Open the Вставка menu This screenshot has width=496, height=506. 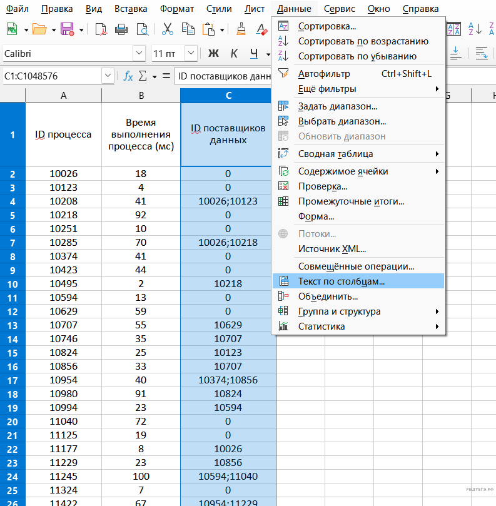[131, 9]
